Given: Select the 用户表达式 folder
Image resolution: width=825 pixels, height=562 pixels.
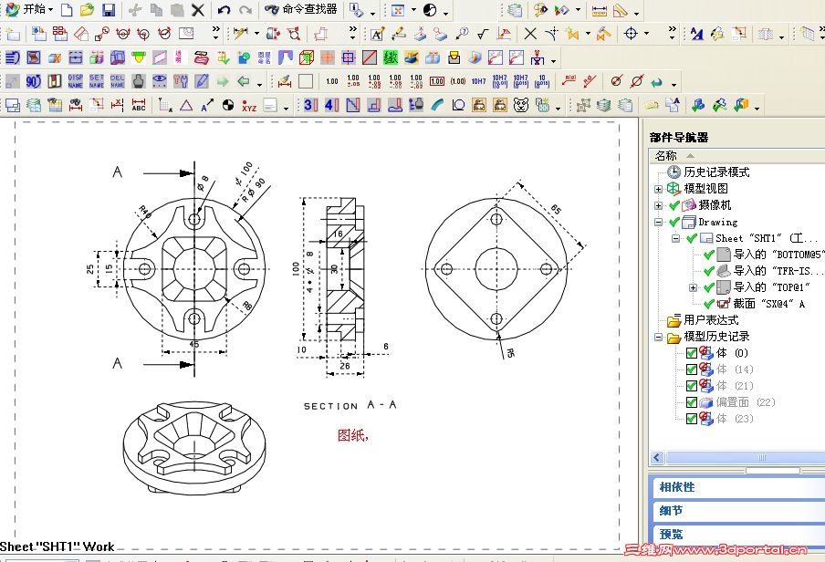Looking at the screenshot, I should point(711,320).
